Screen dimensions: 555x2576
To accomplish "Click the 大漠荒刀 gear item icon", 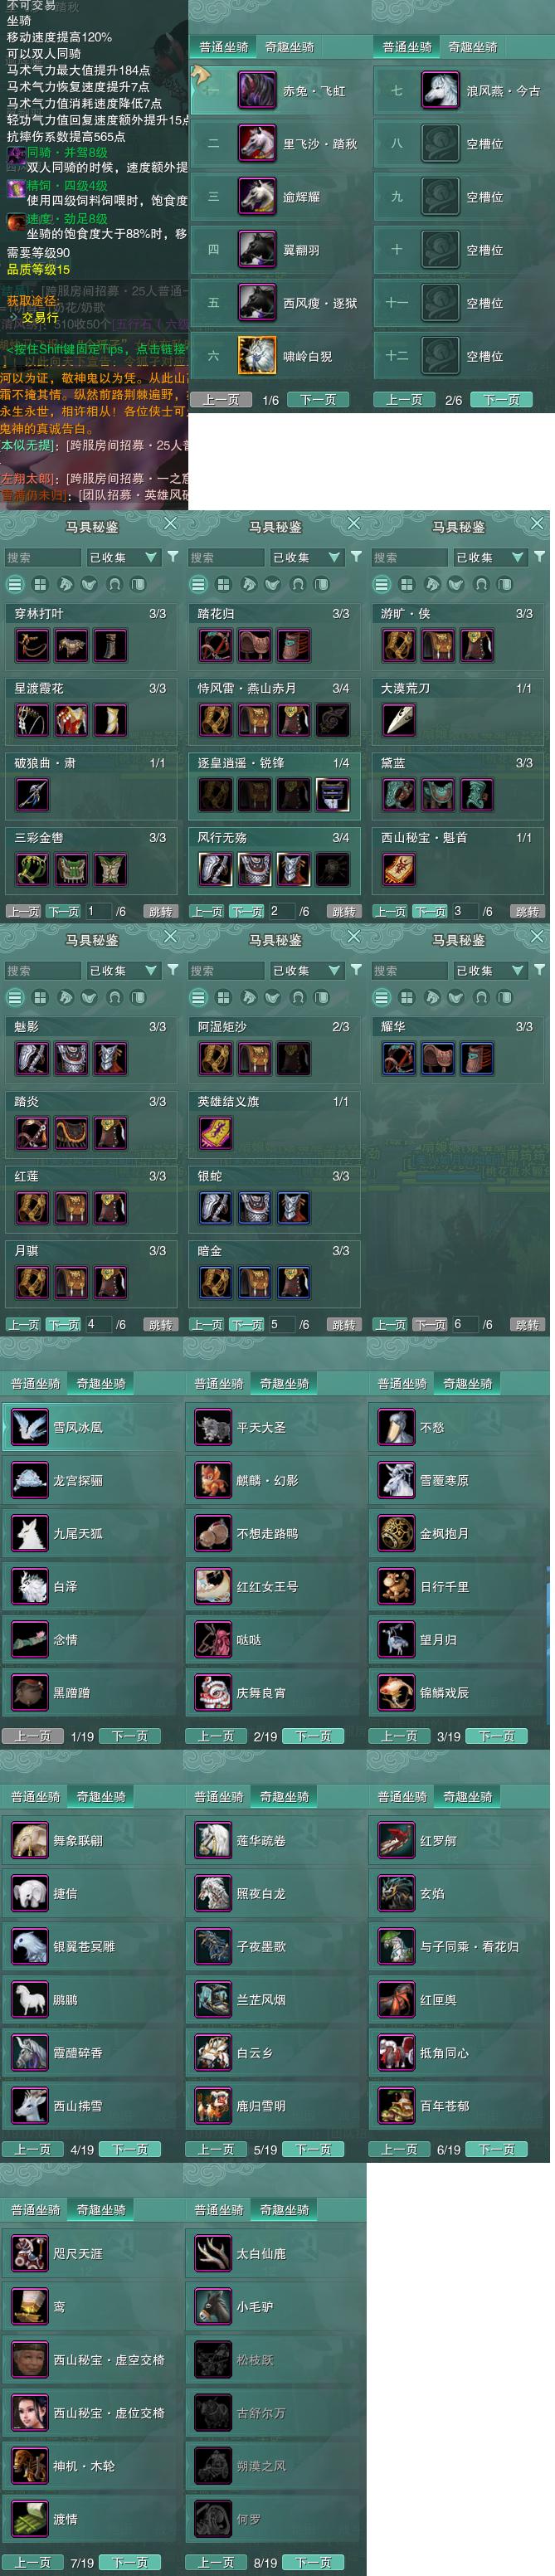I will coord(399,720).
